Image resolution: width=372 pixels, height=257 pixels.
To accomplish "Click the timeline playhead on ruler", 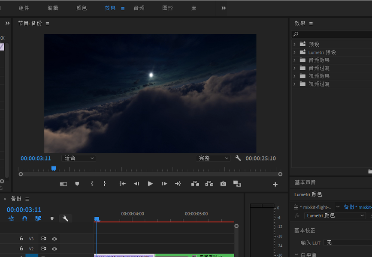I will click(x=97, y=219).
